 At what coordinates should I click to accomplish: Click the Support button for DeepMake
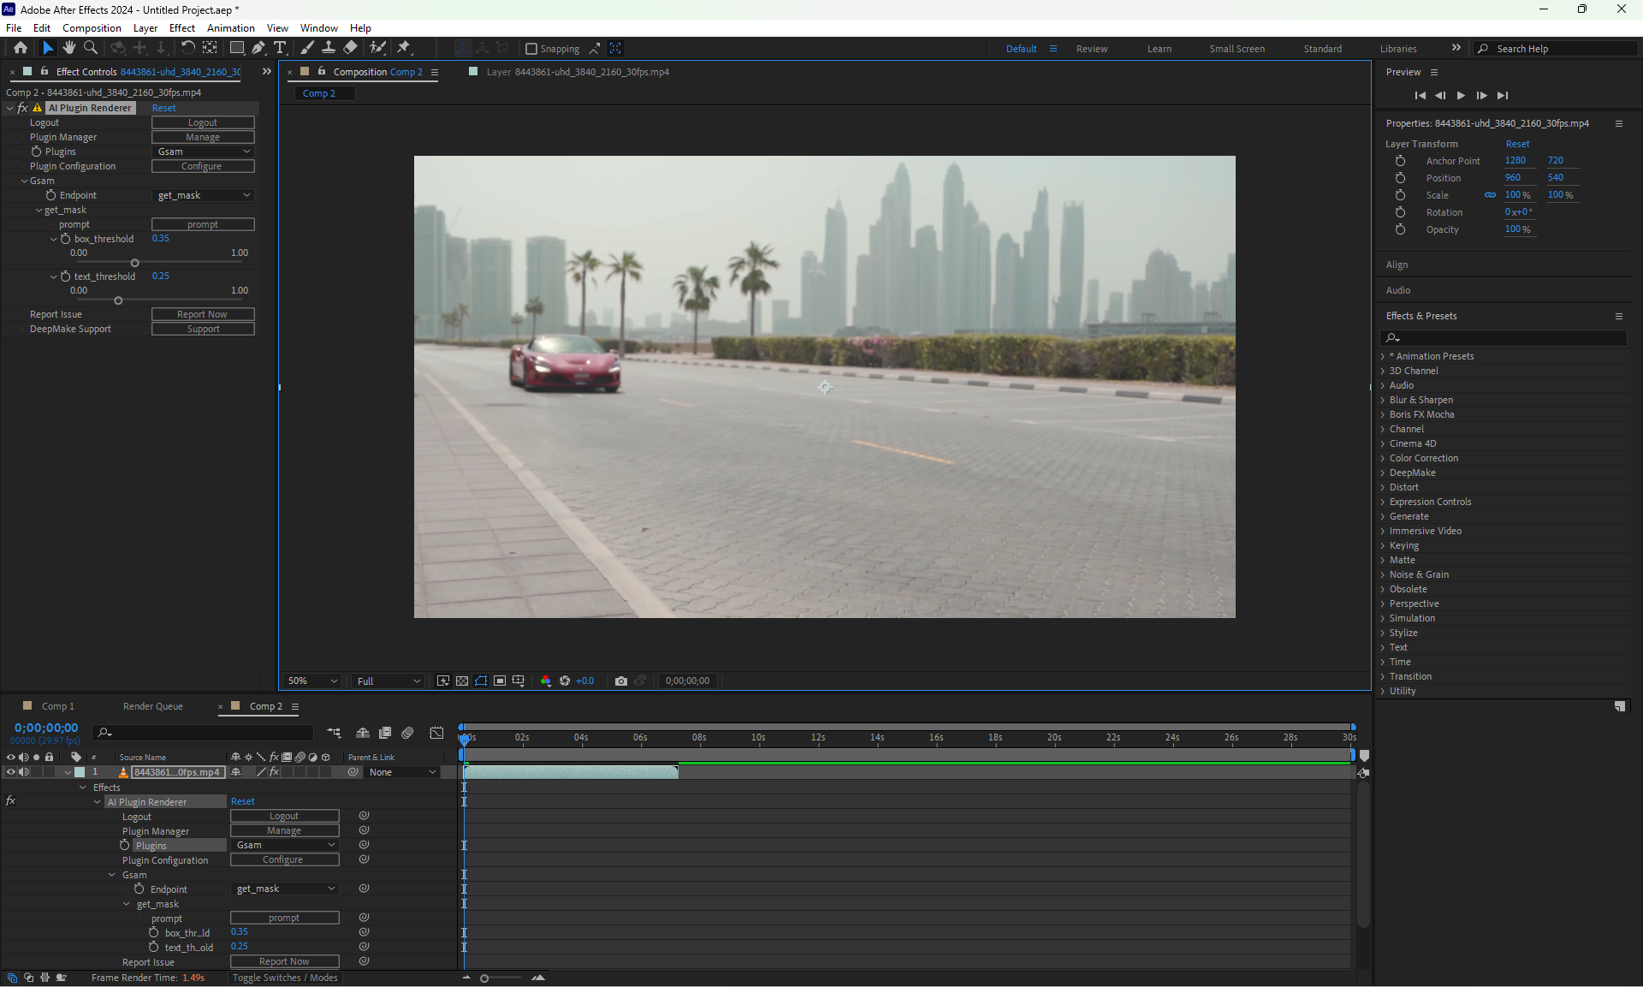click(203, 329)
